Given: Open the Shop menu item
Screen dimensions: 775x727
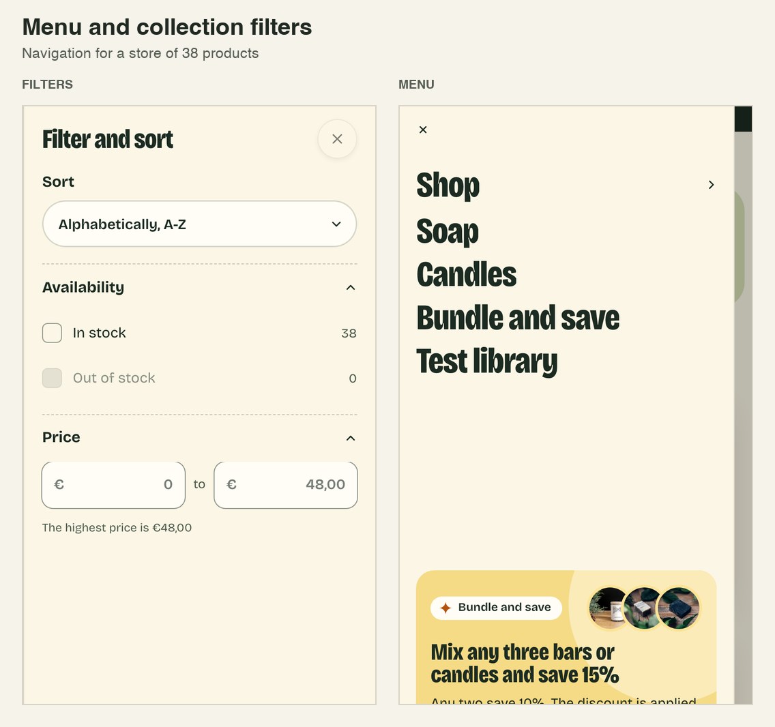Looking at the screenshot, I should (448, 186).
